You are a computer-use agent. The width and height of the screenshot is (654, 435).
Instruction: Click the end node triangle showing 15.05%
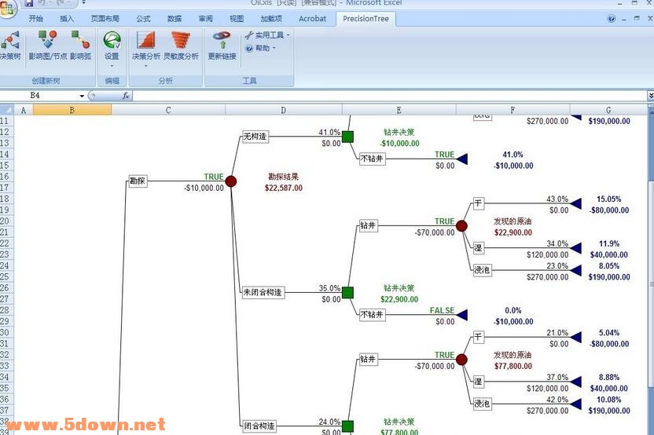tap(576, 203)
